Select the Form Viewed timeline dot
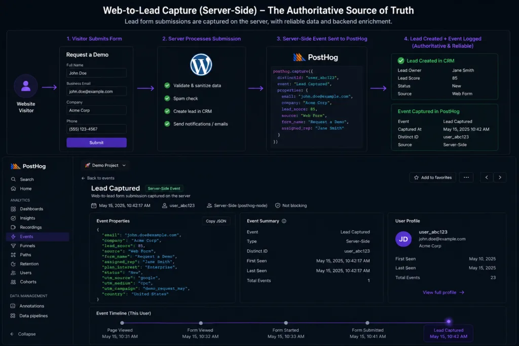The width and height of the screenshot is (519, 346). click(x=201, y=323)
